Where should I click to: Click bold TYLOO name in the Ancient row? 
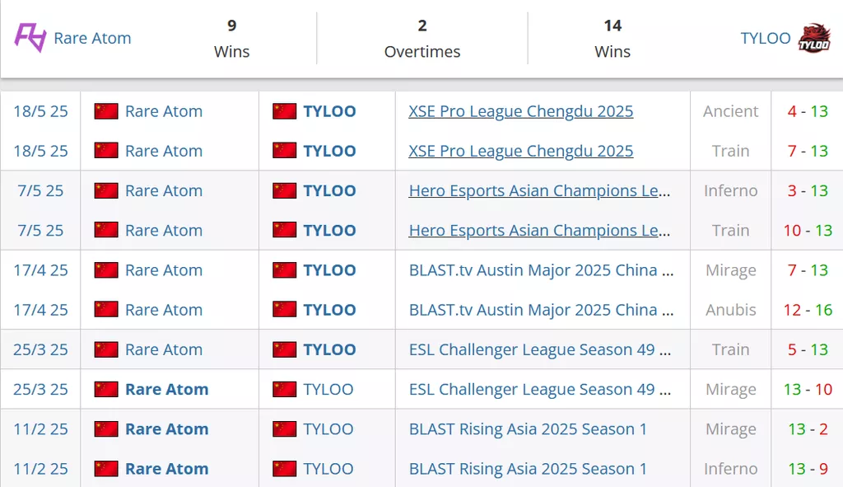pos(329,111)
